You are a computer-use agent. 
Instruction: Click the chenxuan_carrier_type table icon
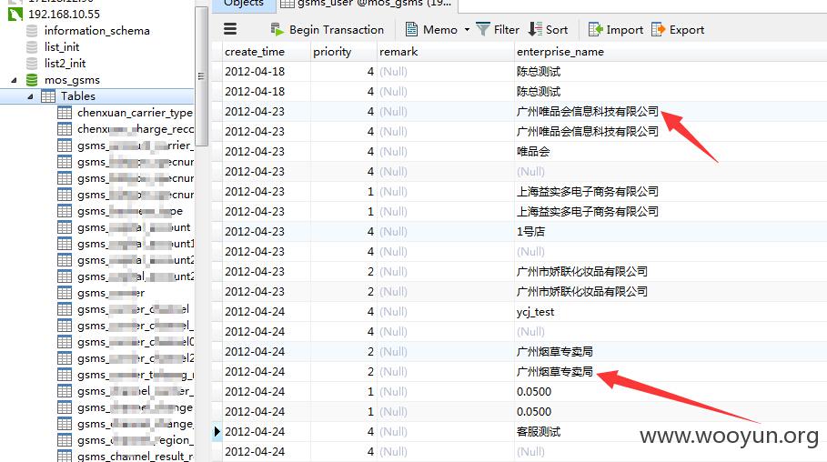tap(65, 113)
